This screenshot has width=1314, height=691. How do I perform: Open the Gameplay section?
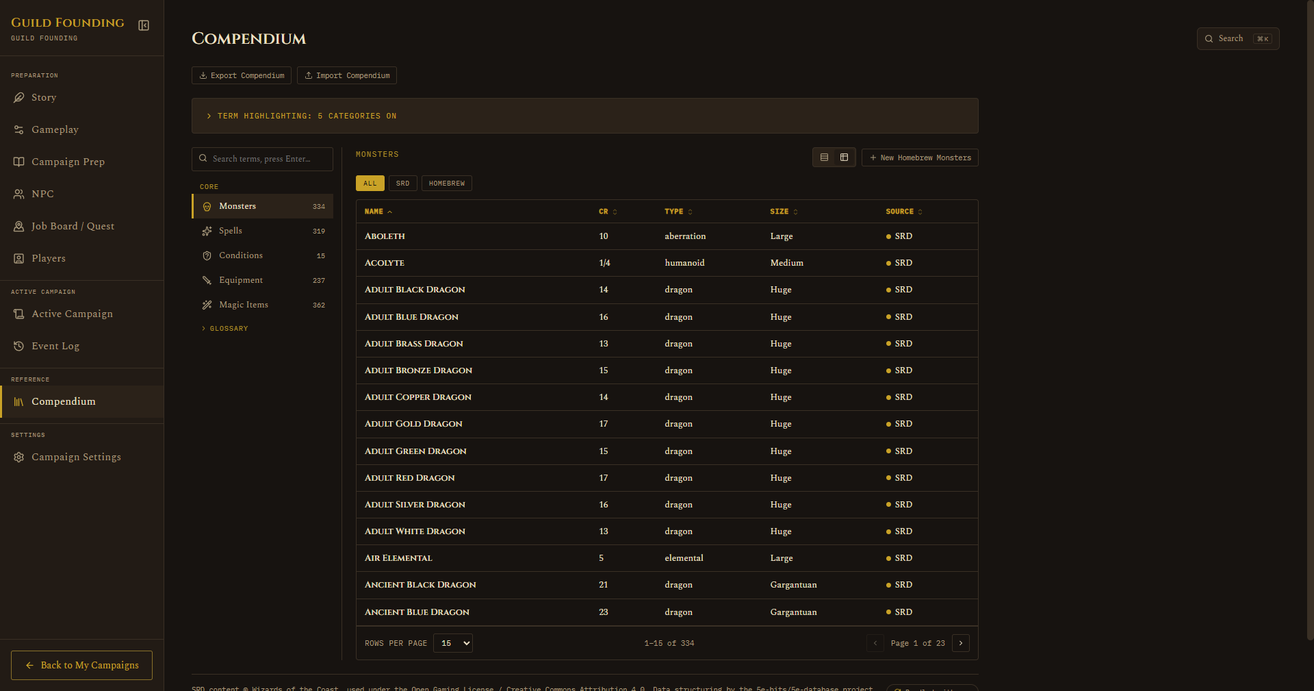(81, 129)
